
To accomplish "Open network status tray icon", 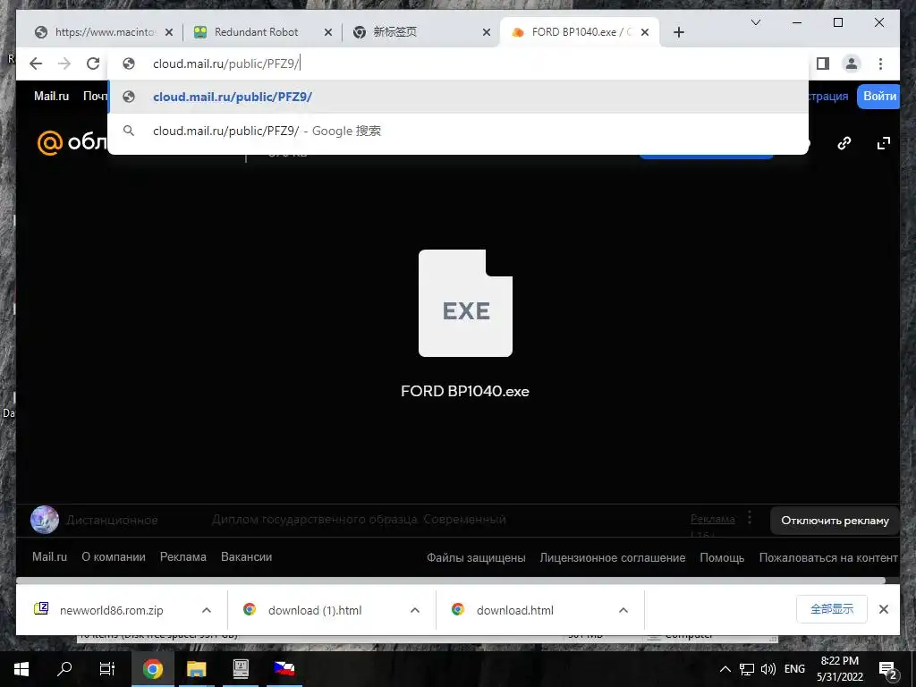I will pos(747,669).
